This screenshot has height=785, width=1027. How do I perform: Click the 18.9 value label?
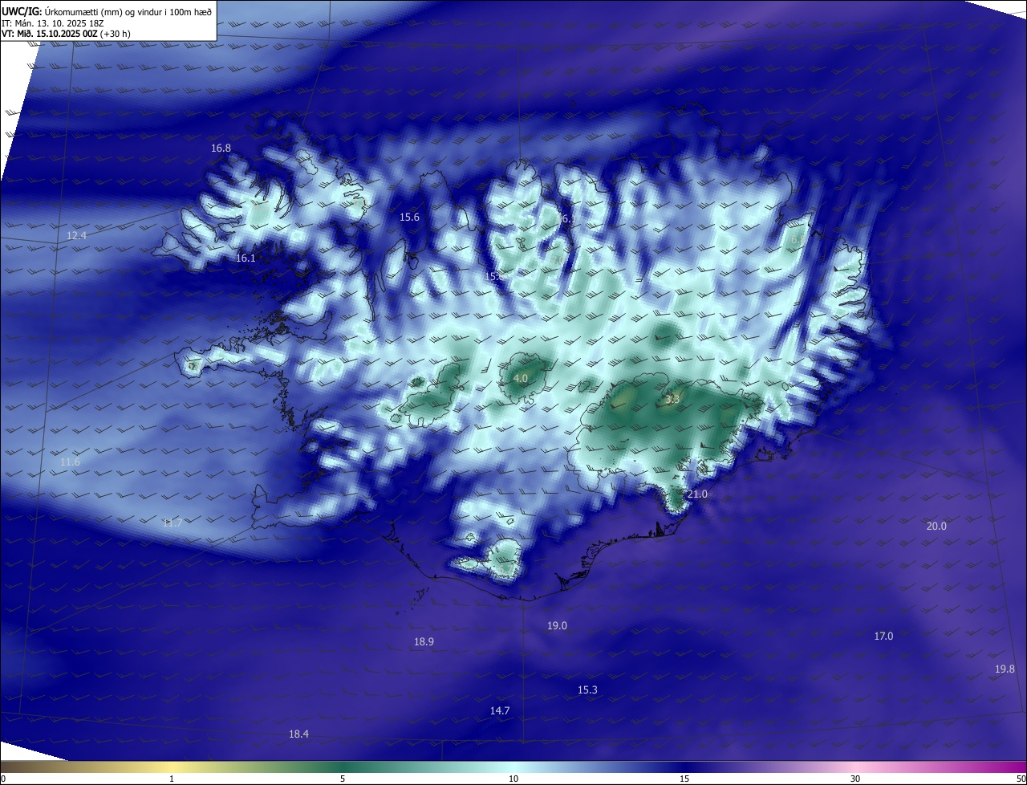pos(424,642)
